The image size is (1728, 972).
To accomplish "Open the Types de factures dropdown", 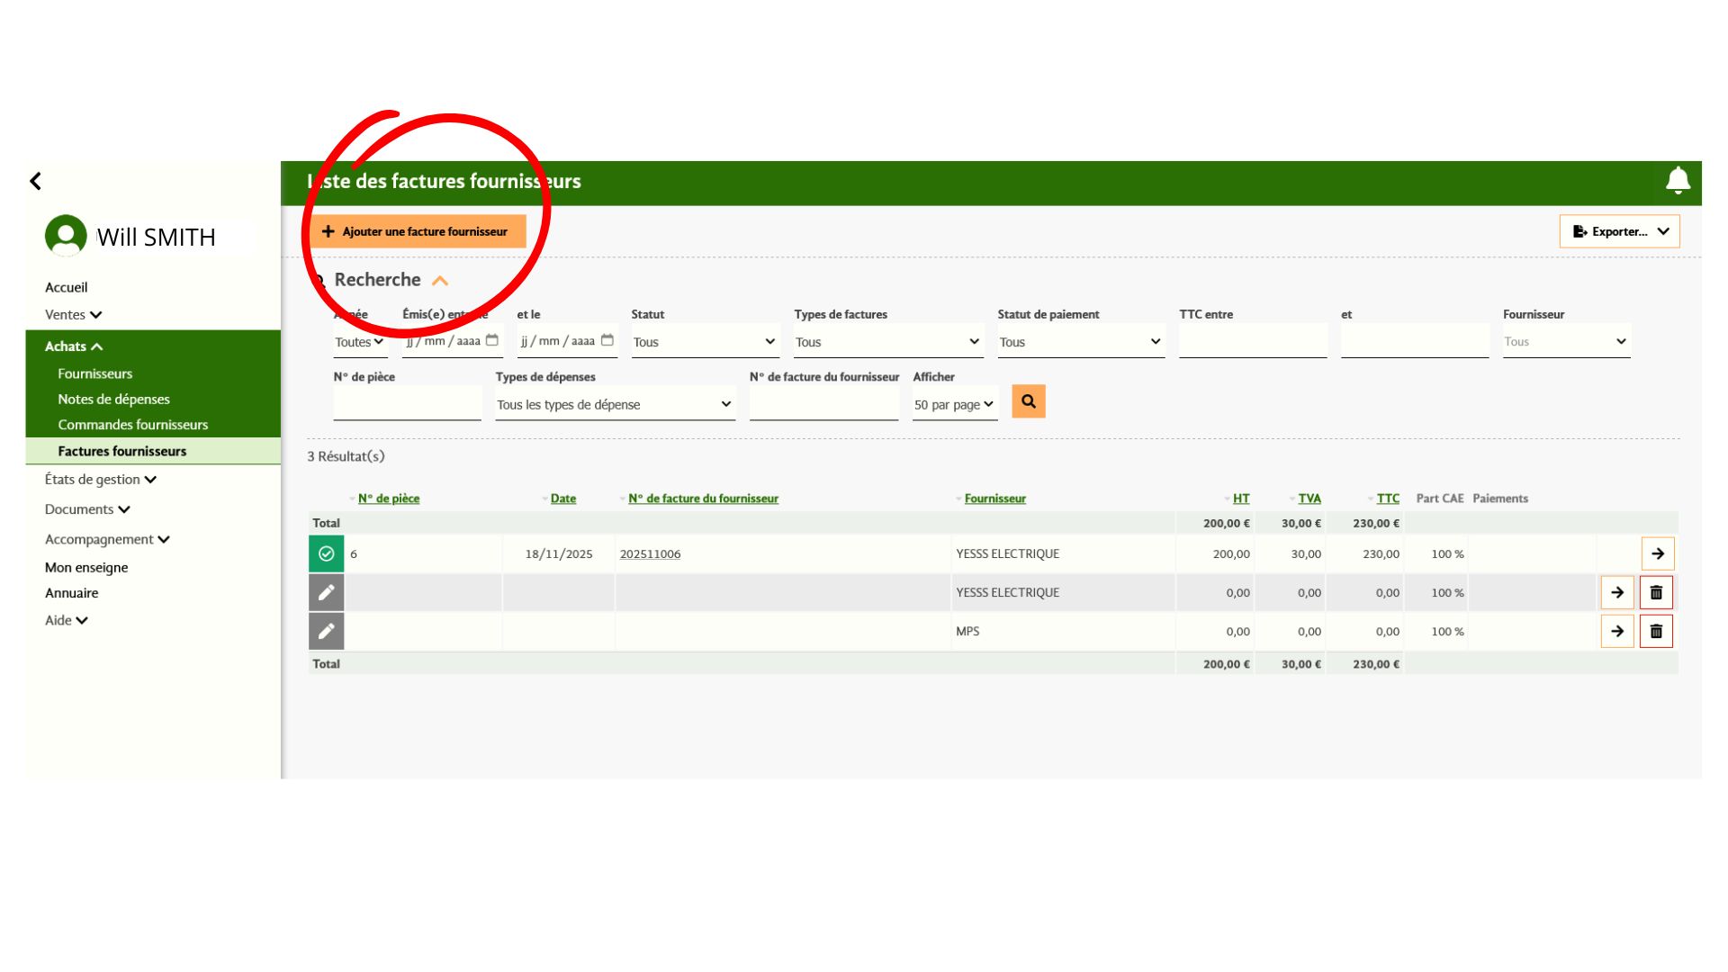I will 888,342.
